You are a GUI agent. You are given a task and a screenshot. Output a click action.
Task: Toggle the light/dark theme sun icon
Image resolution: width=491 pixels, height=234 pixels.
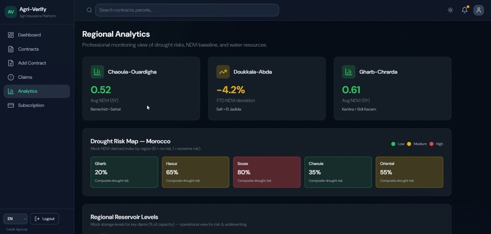pyautogui.click(x=450, y=10)
